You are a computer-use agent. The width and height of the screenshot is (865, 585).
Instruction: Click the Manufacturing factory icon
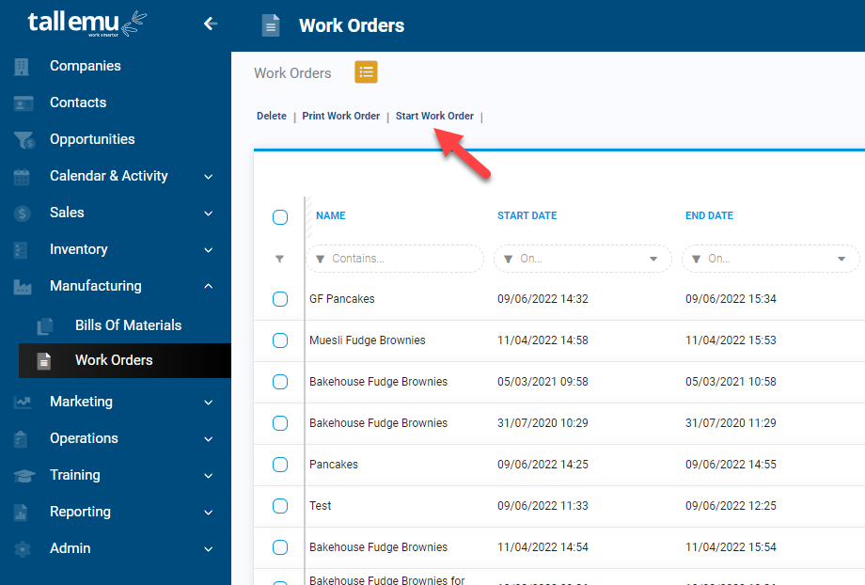[23, 287]
